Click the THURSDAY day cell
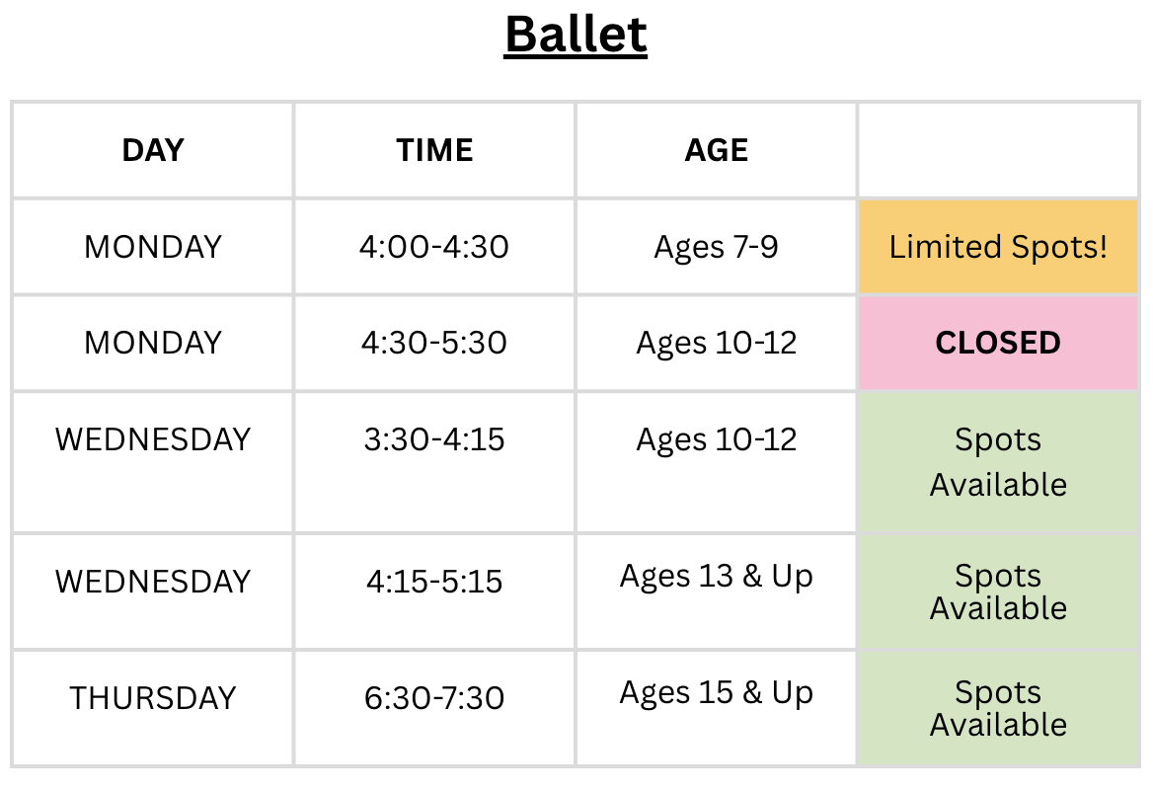 pos(153,708)
